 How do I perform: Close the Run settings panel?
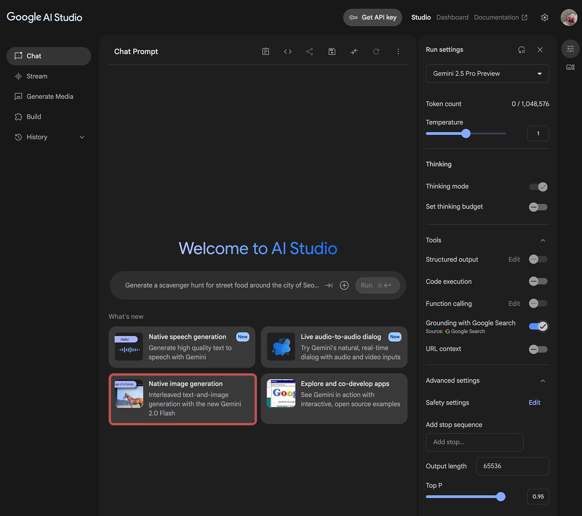coord(540,50)
